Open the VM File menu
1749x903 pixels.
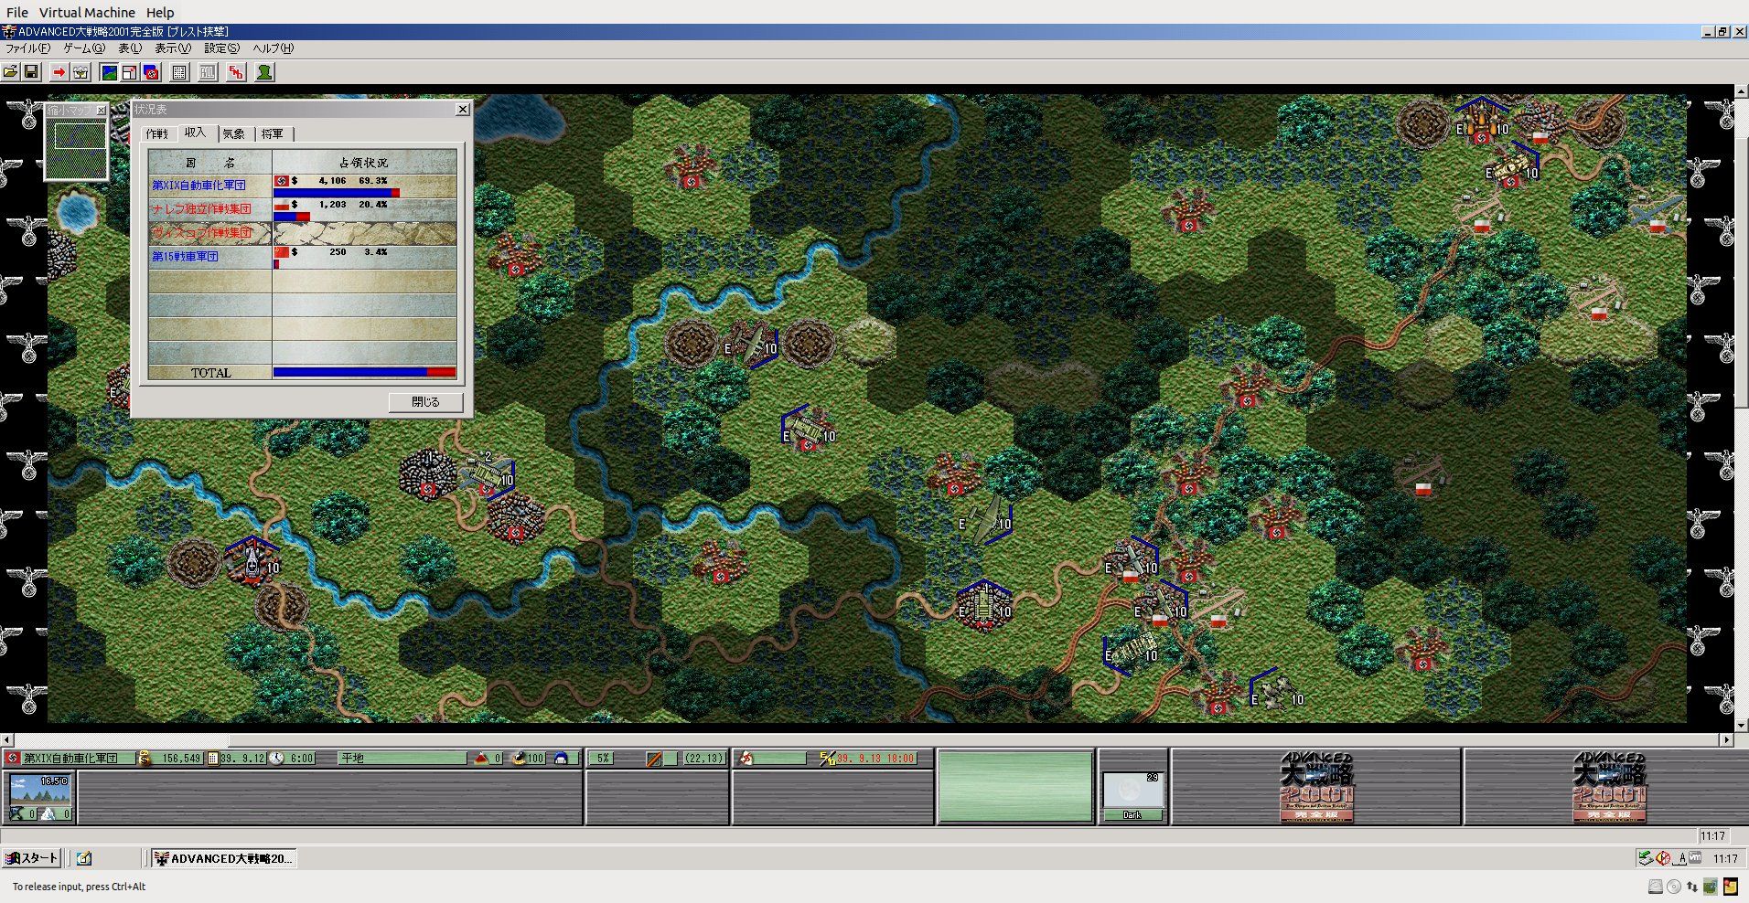[x=17, y=13]
